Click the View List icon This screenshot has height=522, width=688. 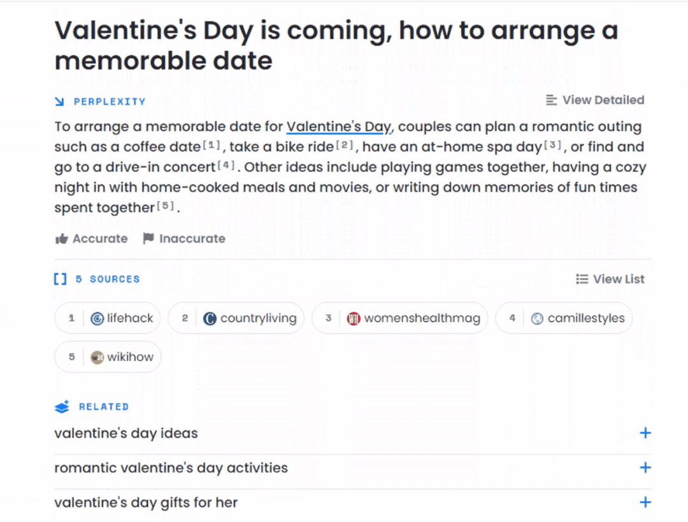pyautogui.click(x=582, y=279)
